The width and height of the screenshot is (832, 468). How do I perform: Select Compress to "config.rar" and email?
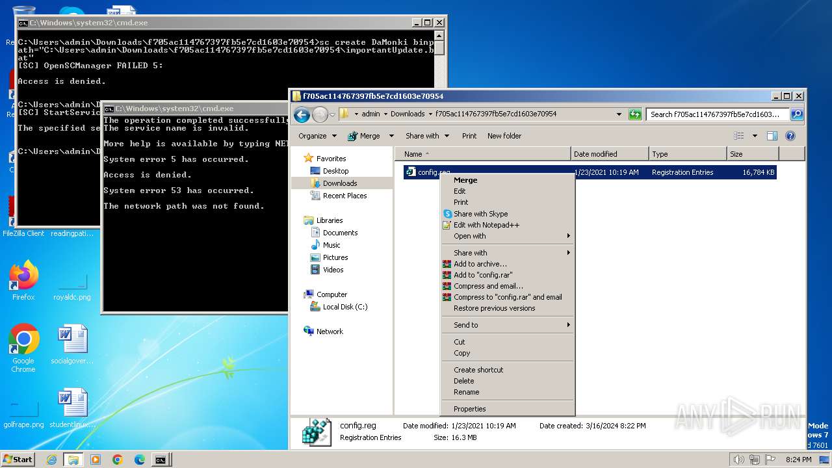coord(508,297)
